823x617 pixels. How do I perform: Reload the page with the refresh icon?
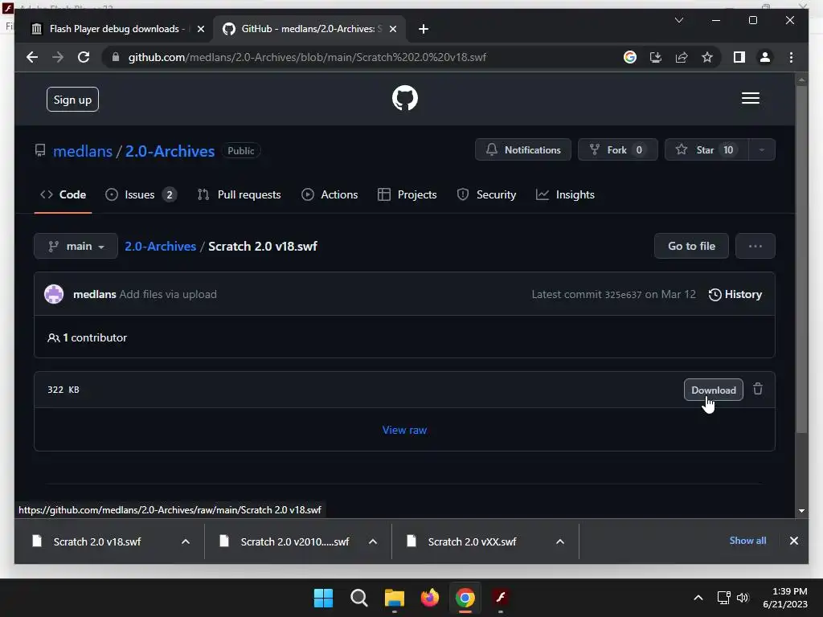pos(84,57)
